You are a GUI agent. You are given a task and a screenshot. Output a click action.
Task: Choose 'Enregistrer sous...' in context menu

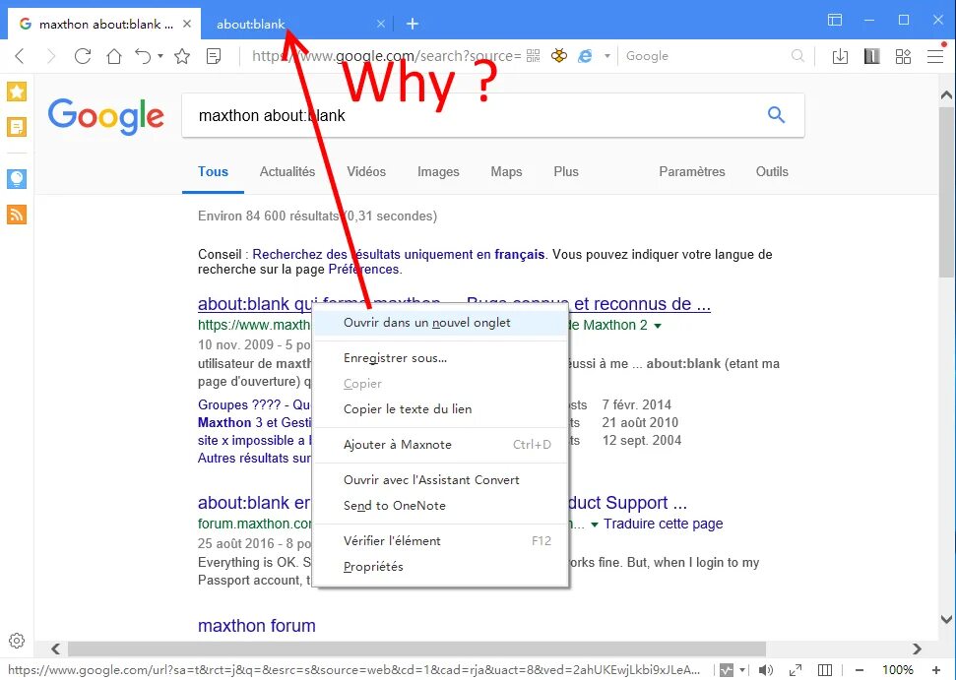tap(440, 357)
